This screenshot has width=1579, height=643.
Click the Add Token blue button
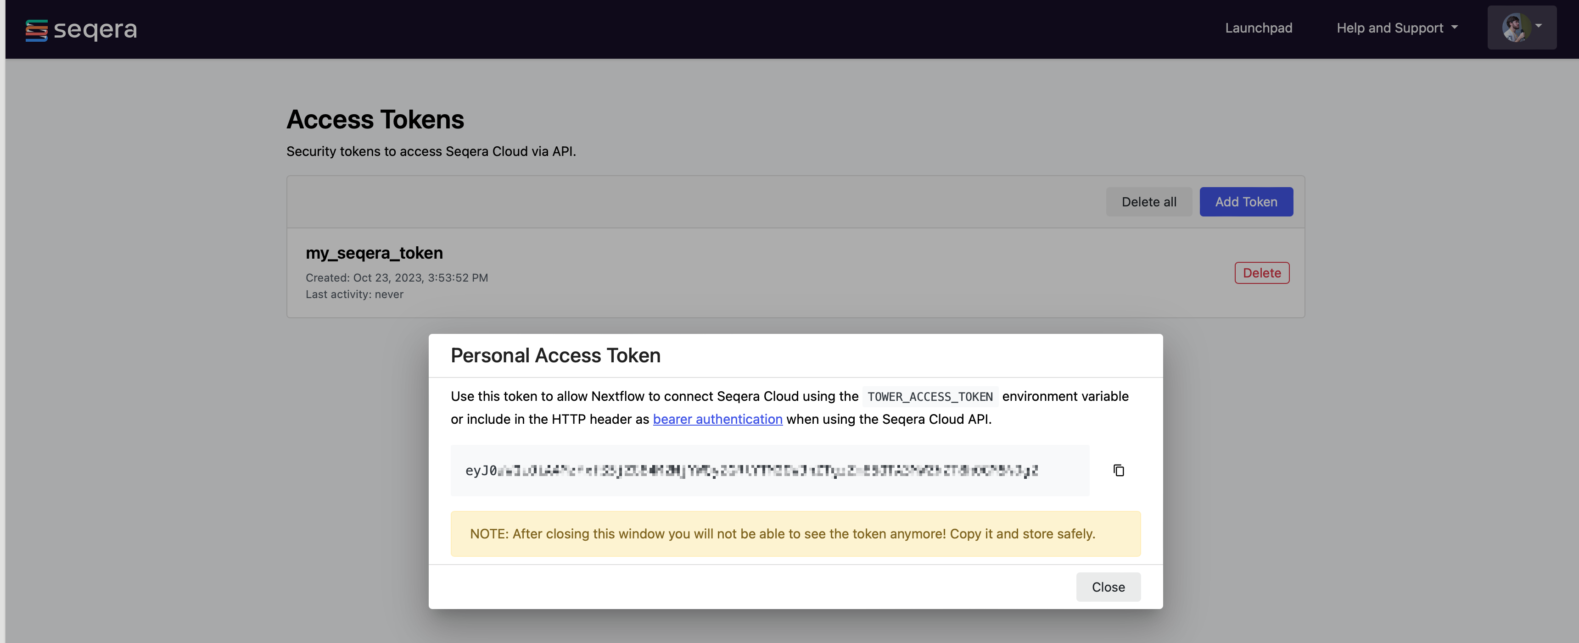point(1246,201)
